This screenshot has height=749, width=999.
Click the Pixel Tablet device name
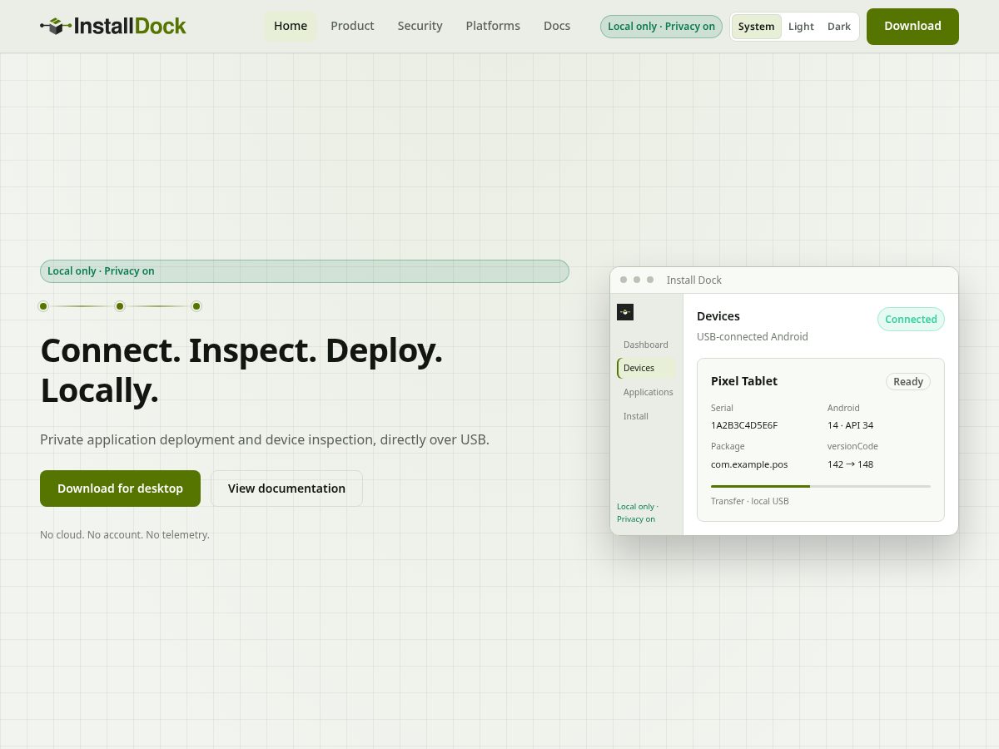(x=744, y=381)
